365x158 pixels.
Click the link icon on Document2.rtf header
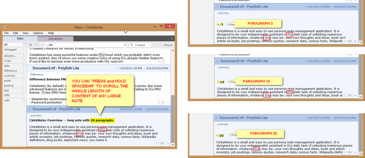(29, 109)
